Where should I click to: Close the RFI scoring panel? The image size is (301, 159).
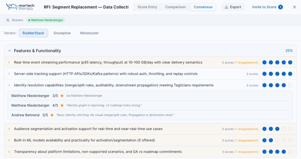pyautogui.click(x=295, y=7)
